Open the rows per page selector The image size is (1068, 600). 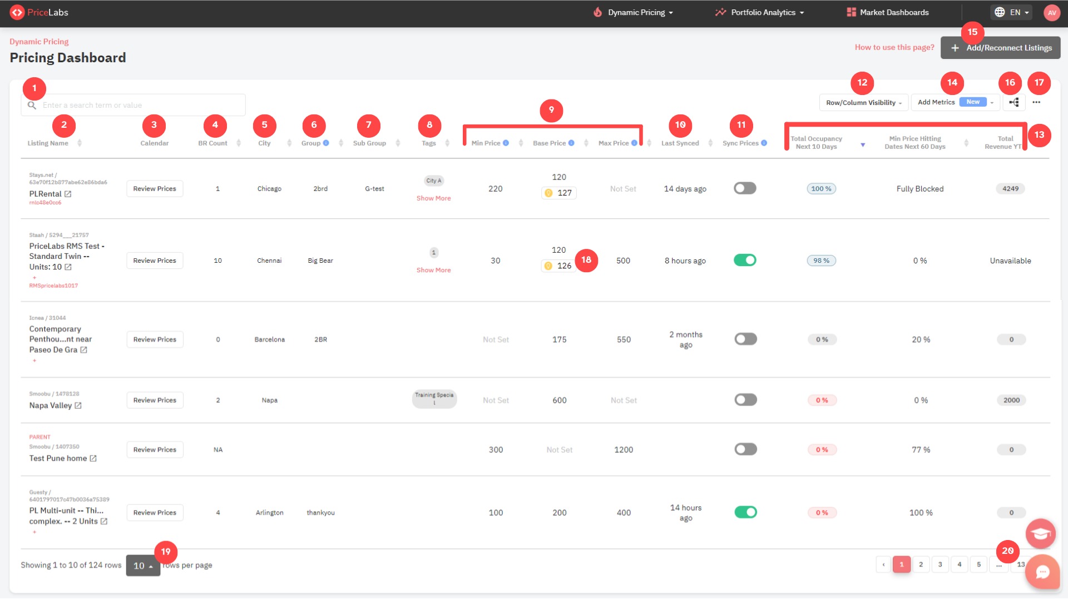pyautogui.click(x=142, y=565)
